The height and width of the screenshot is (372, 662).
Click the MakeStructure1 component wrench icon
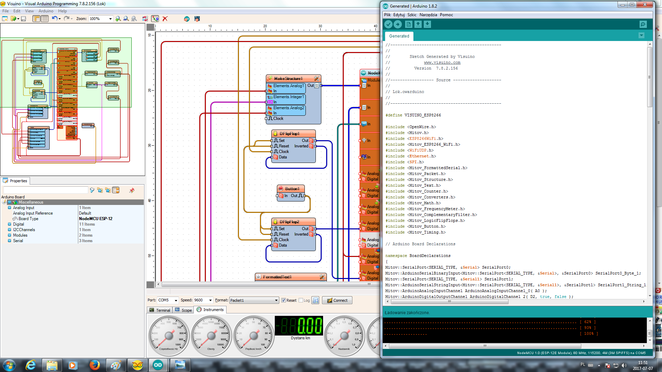tap(317, 79)
